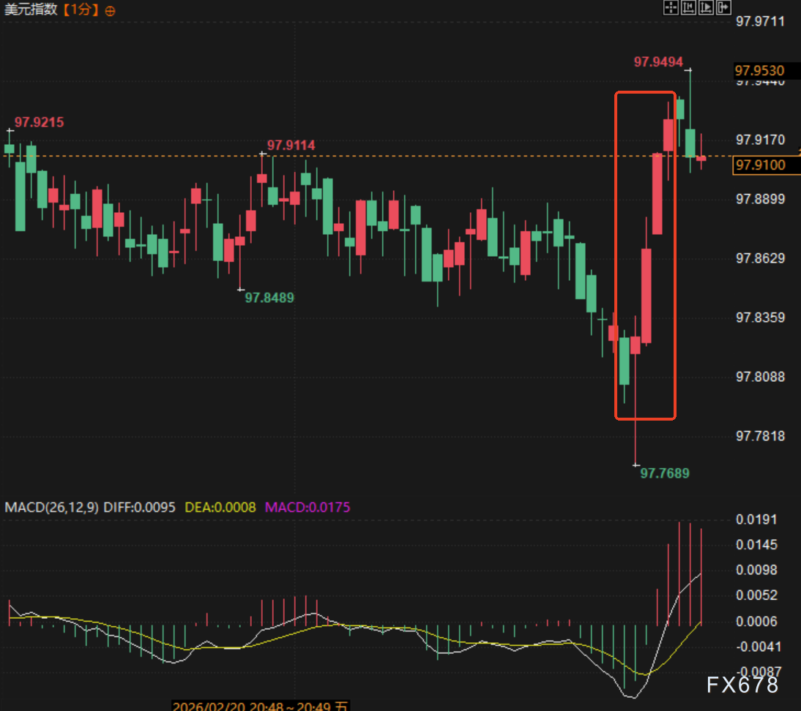This screenshot has width=801, height=711.
Task: Click the 0.0145 MACD axis label
Action: tap(756, 545)
